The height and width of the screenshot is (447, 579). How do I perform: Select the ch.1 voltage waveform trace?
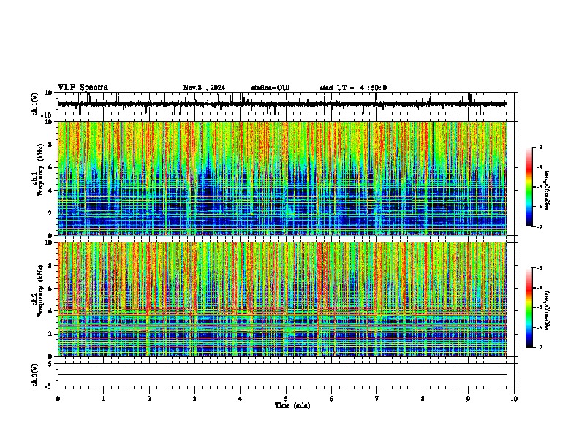coord(281,104)
